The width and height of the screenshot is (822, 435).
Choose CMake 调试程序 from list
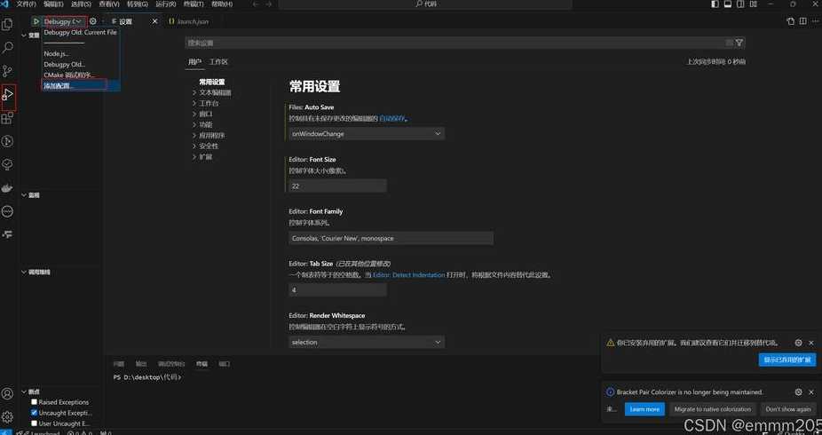(x=81, y=75)
